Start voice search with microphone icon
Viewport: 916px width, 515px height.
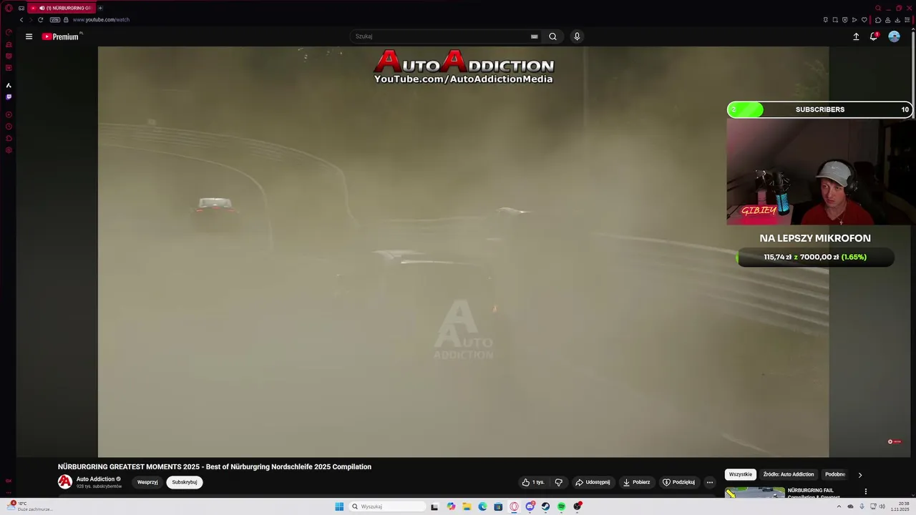(x=577, y=36)
